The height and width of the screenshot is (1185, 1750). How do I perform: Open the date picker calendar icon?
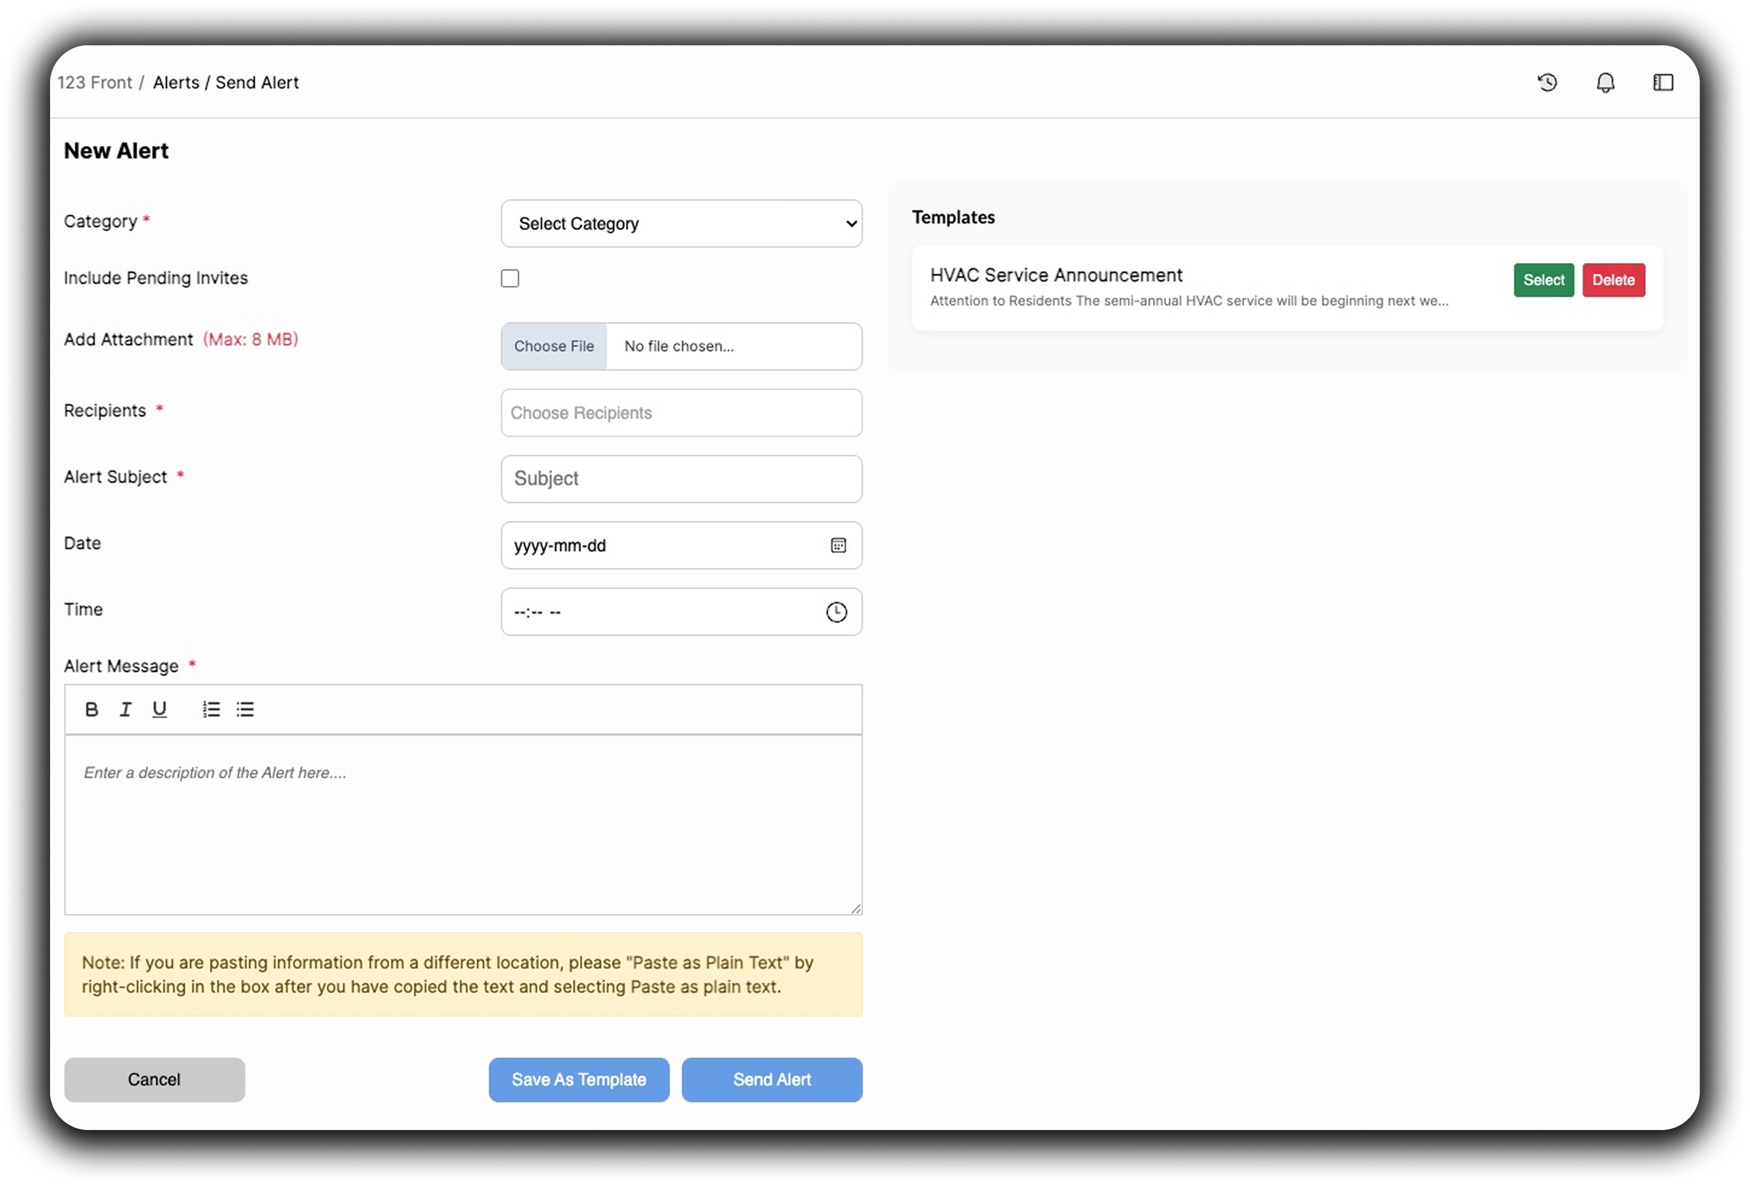pyautogui.click(x=838, y=545)
